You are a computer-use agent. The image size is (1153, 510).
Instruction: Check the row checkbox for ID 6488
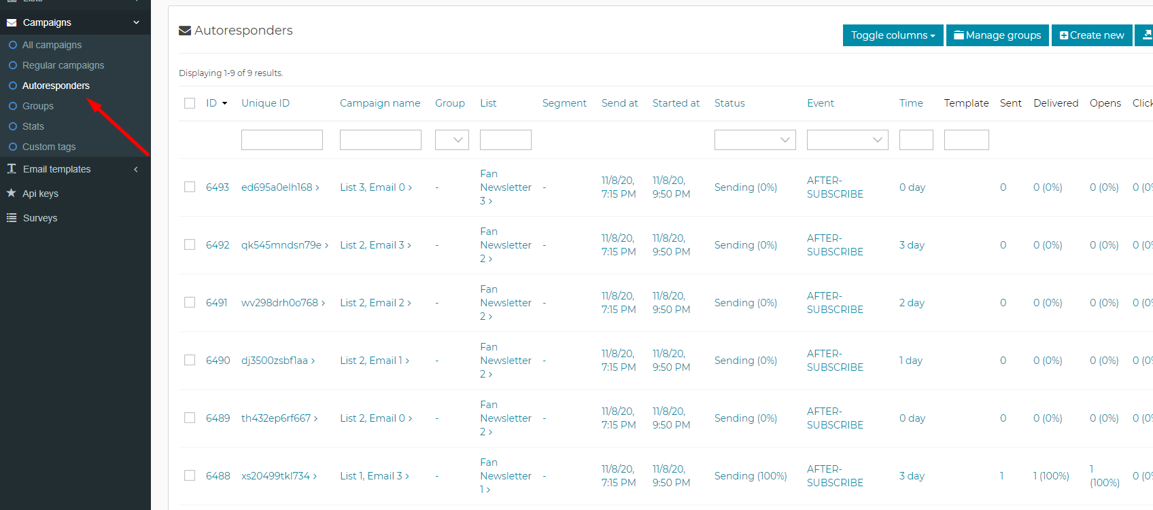coord(190,475)
